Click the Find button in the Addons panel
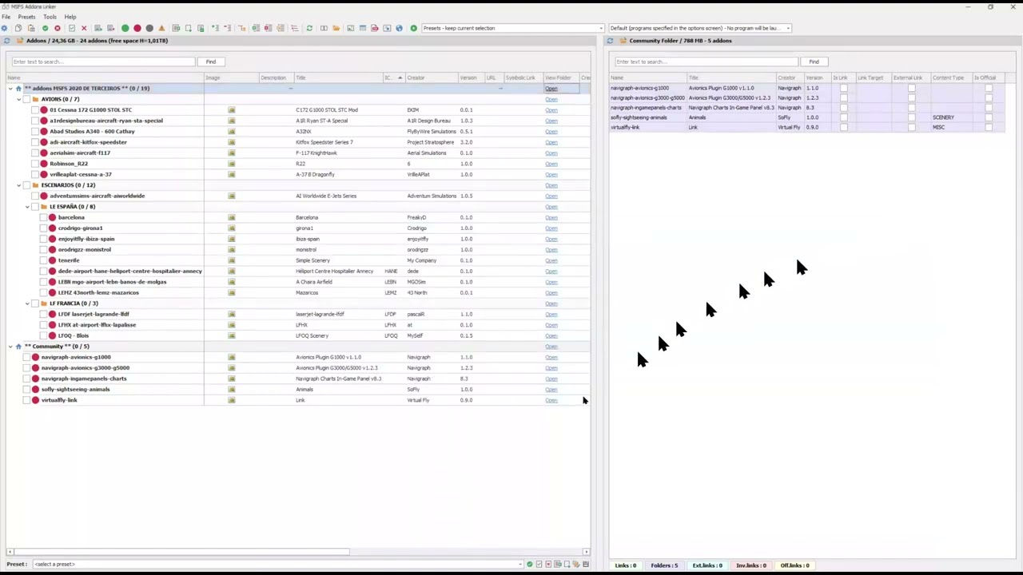Image resolution: width=1023 pixels, height=575 pixels. click(211, 61)
